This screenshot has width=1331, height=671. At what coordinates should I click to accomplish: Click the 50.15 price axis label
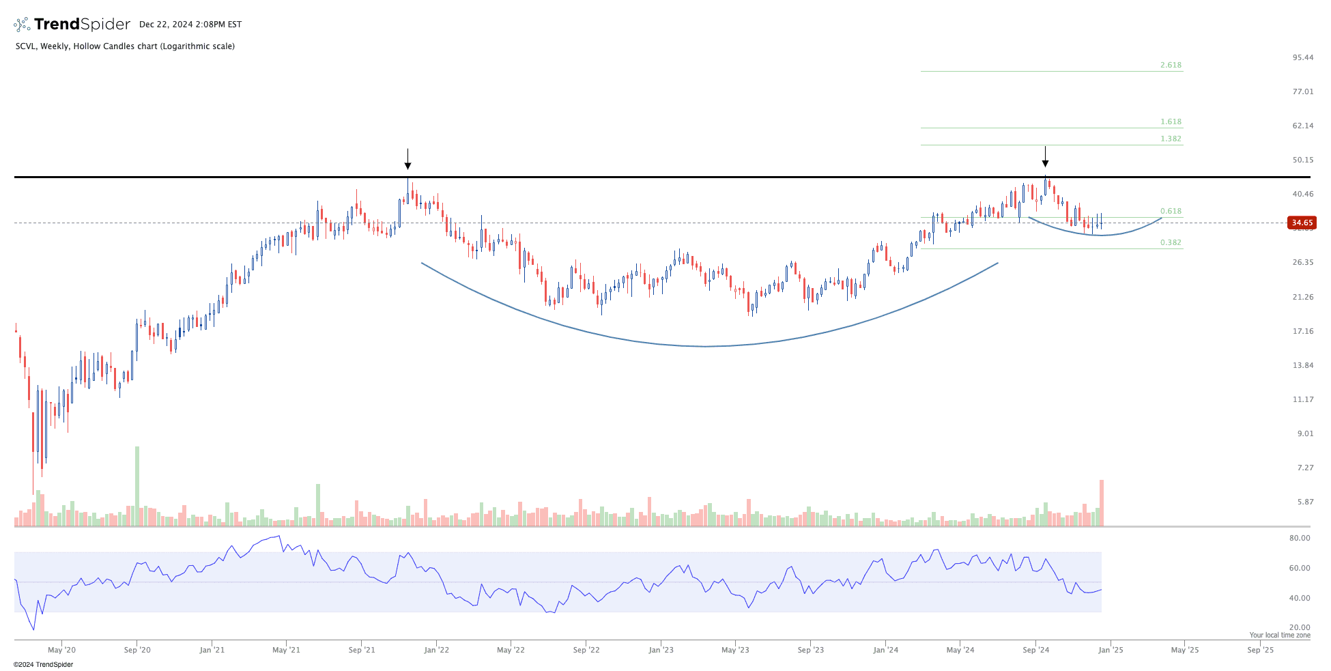(x=1302, y=160)
